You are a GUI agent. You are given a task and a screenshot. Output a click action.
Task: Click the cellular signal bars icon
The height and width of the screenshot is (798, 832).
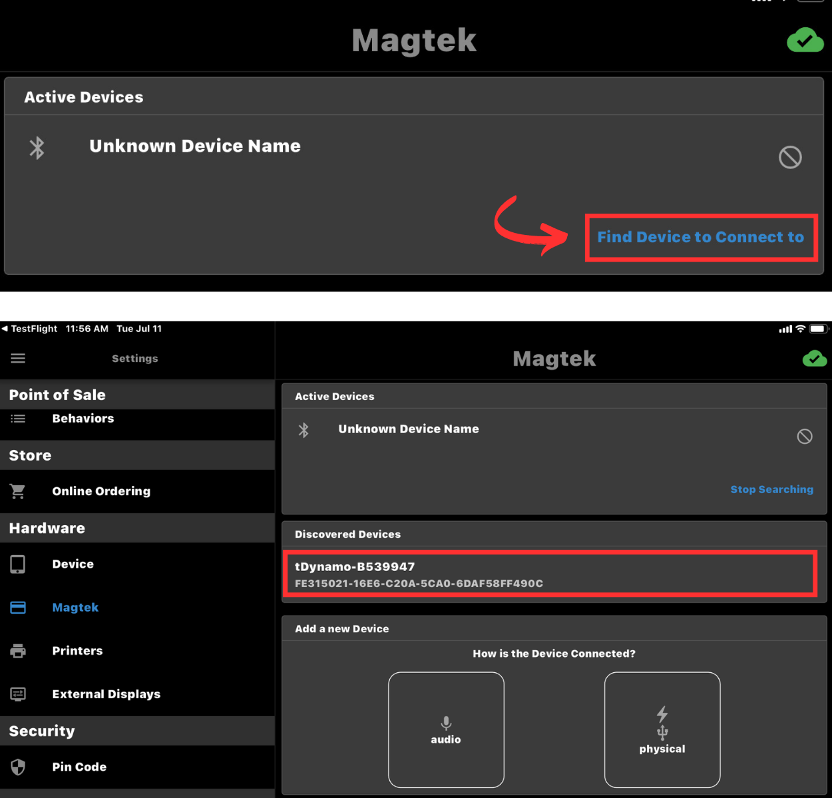tap(785, 329)
